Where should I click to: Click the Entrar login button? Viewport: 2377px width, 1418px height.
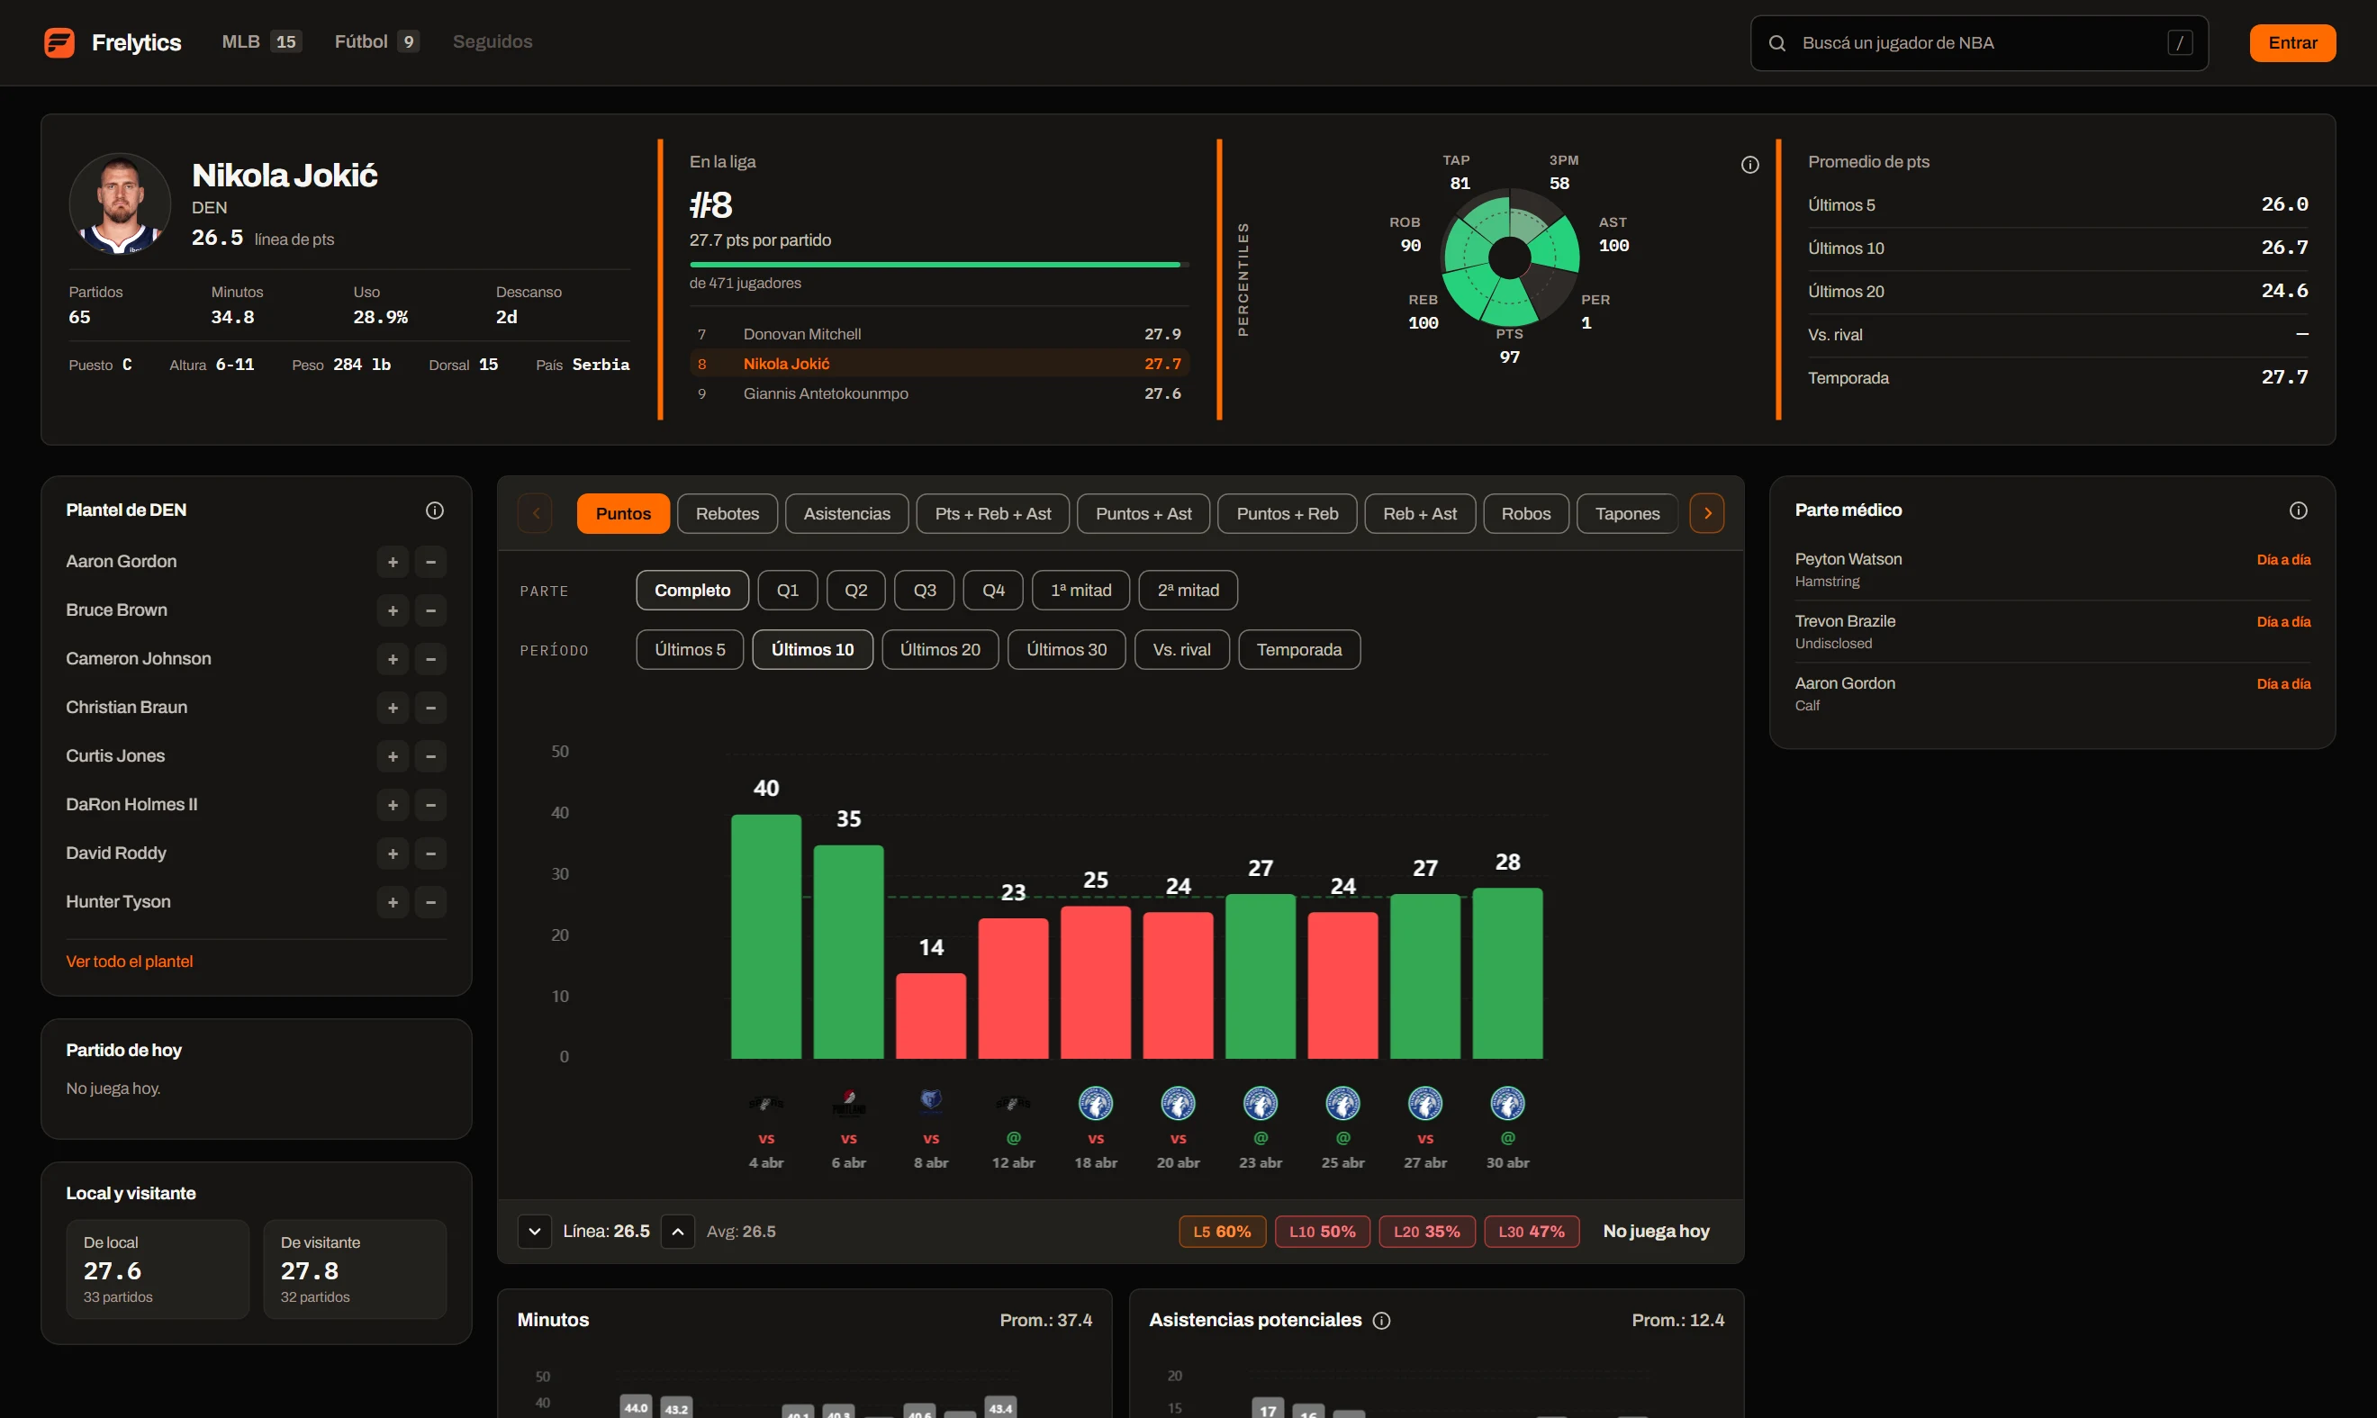pyautogui.click(x=2292, y=43)
